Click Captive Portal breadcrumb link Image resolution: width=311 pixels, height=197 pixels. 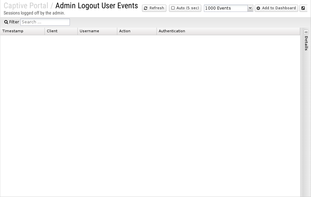(26, 6)
